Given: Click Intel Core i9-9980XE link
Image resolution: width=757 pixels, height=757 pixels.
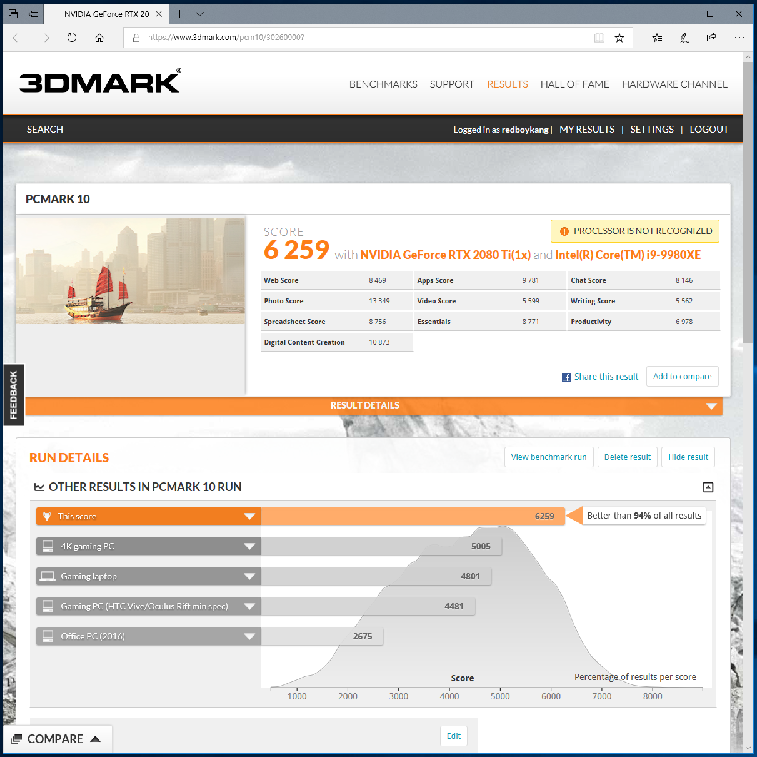Looking at the screenshot, I should (628, 255).
